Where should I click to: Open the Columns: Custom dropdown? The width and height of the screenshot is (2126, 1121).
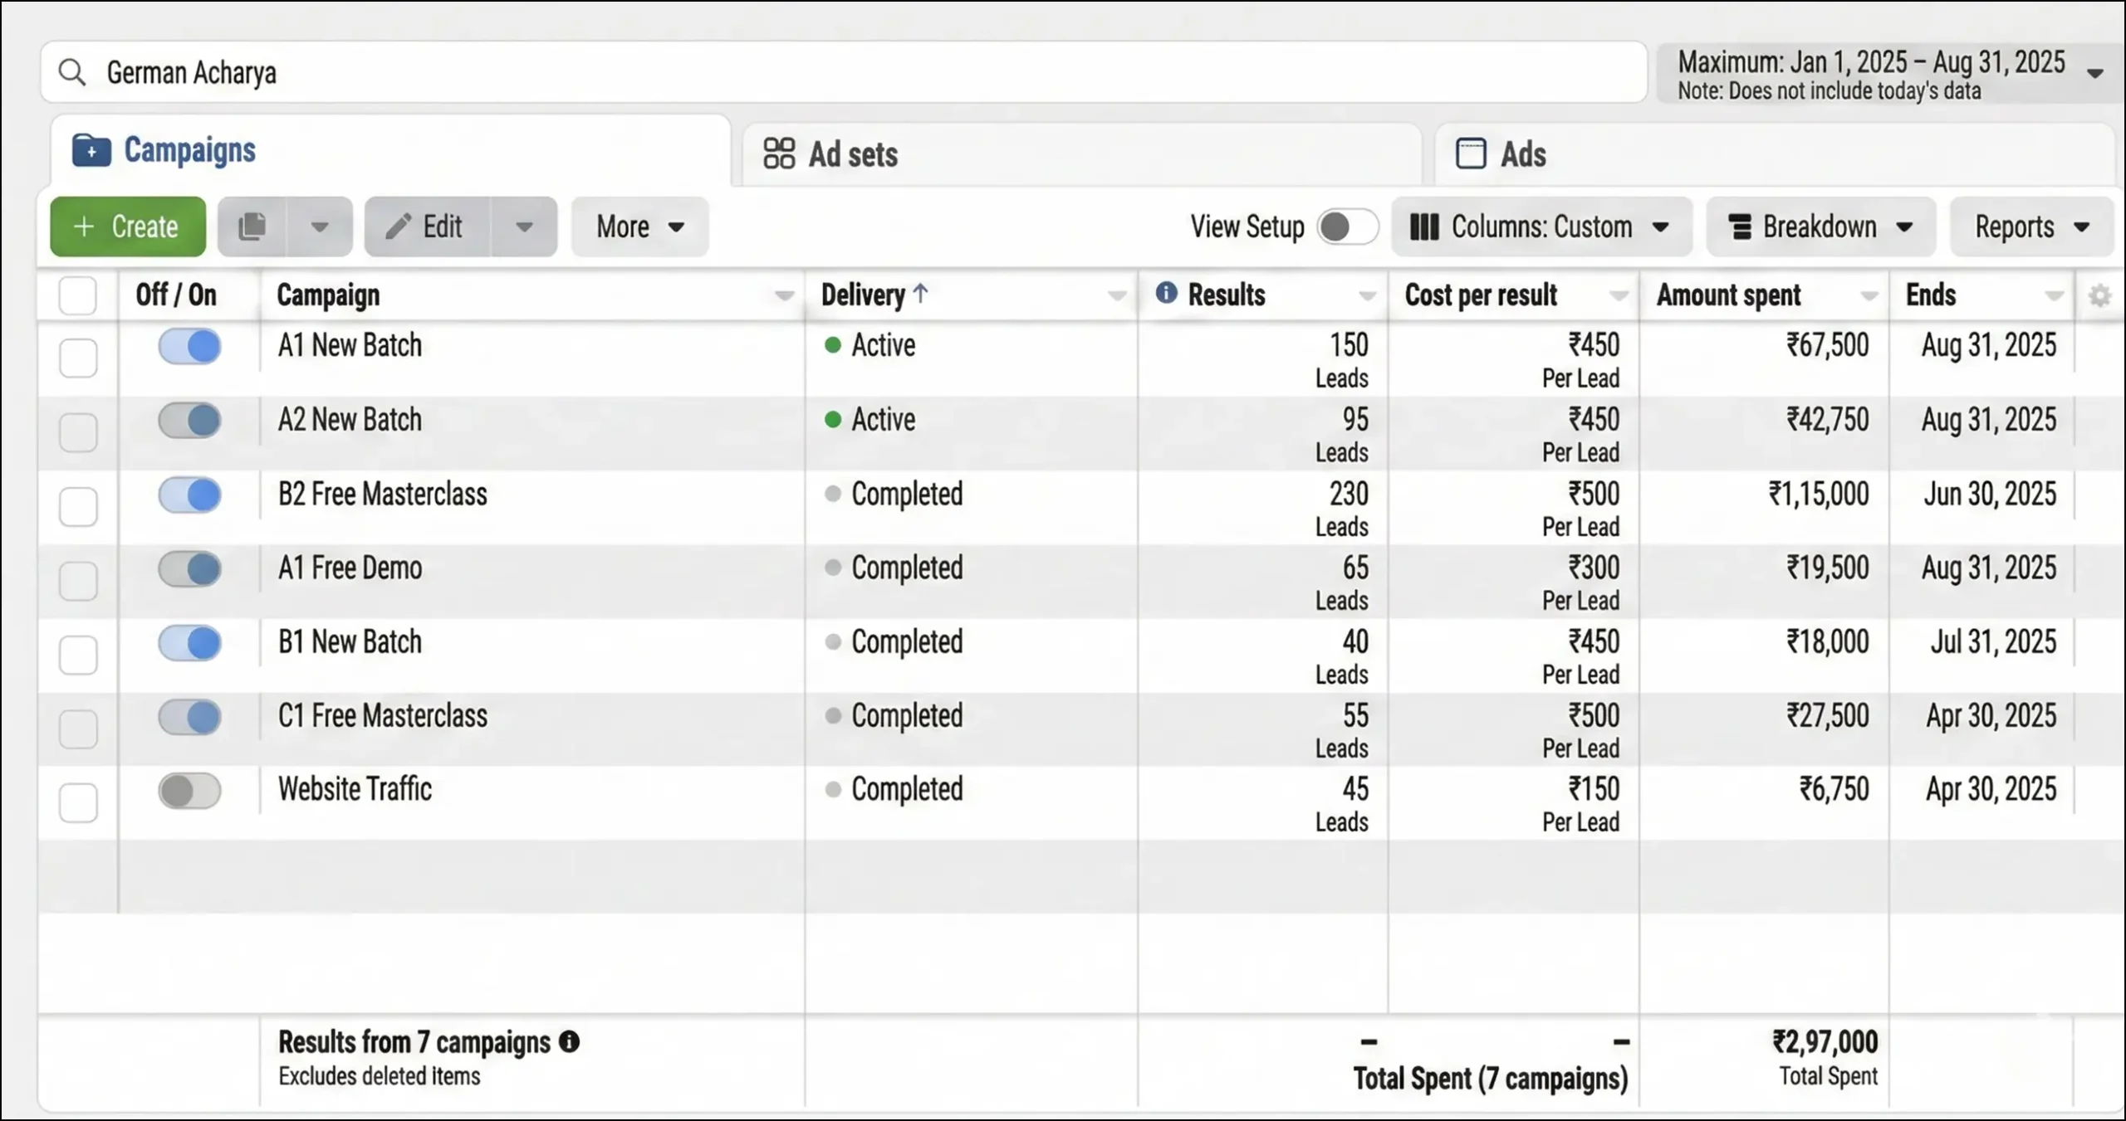pos(1541,227)
